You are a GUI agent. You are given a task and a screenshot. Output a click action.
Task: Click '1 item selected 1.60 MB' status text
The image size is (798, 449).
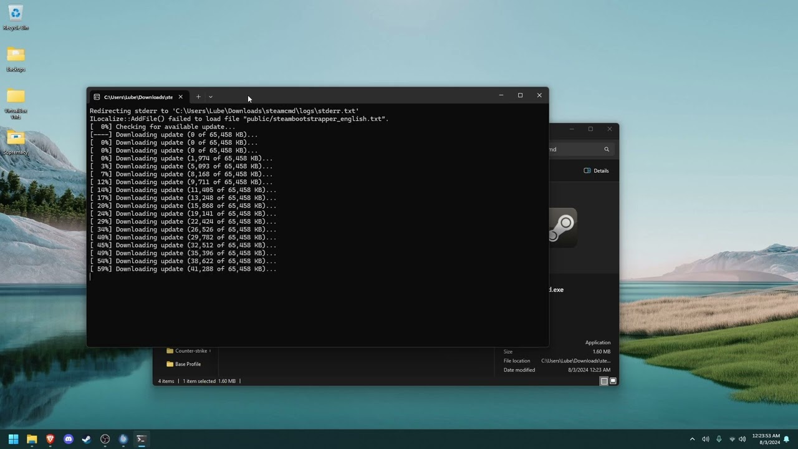click(x=209, y=381)
